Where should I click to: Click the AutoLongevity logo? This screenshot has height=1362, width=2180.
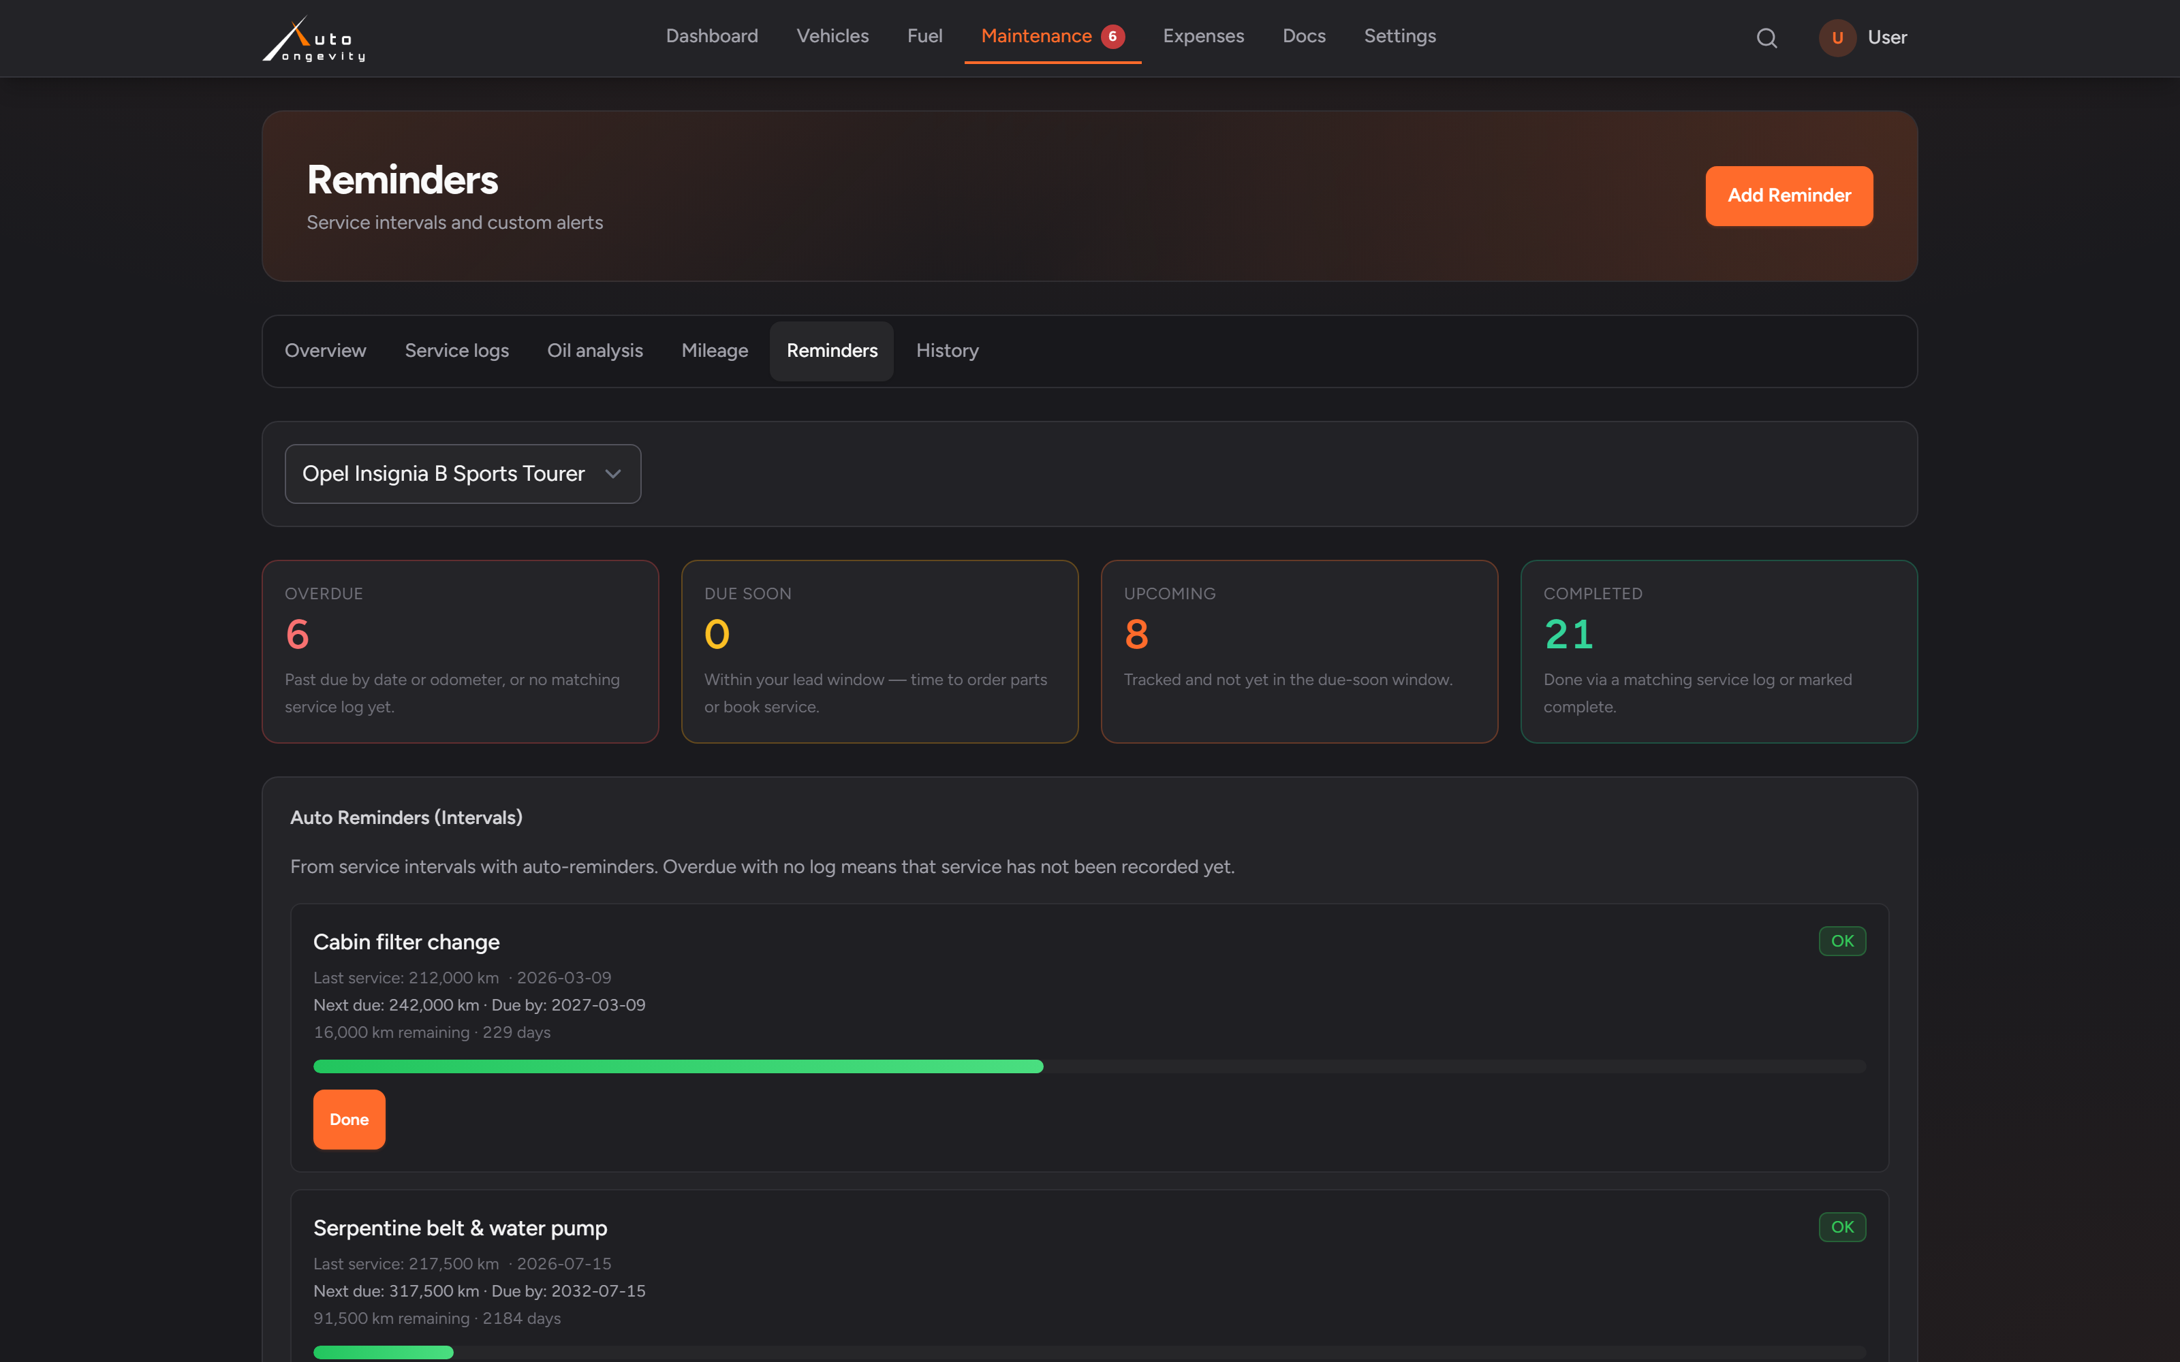313,39
